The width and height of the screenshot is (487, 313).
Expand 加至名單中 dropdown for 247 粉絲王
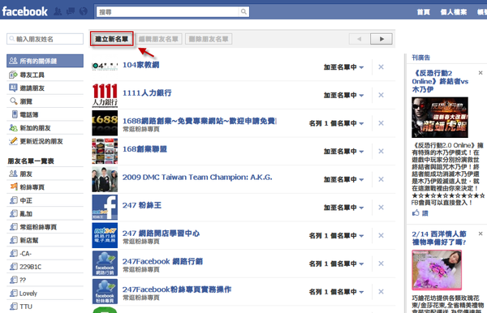[x=343, y=208]
